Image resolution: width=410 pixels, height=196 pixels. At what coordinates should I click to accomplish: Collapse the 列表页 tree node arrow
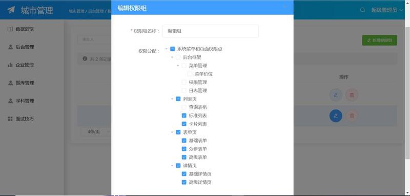click(172, 99)
